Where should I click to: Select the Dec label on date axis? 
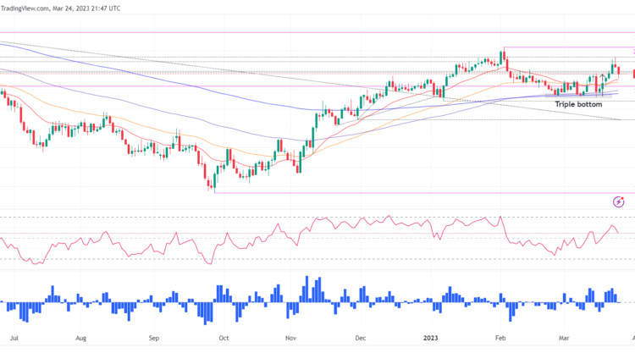pyautogui.click(x=360, y=337)
